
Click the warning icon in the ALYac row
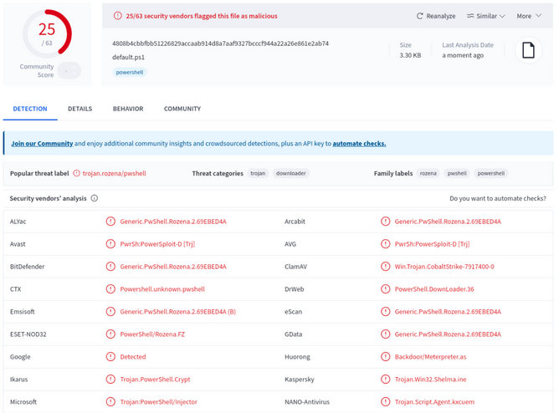point(110,222)
